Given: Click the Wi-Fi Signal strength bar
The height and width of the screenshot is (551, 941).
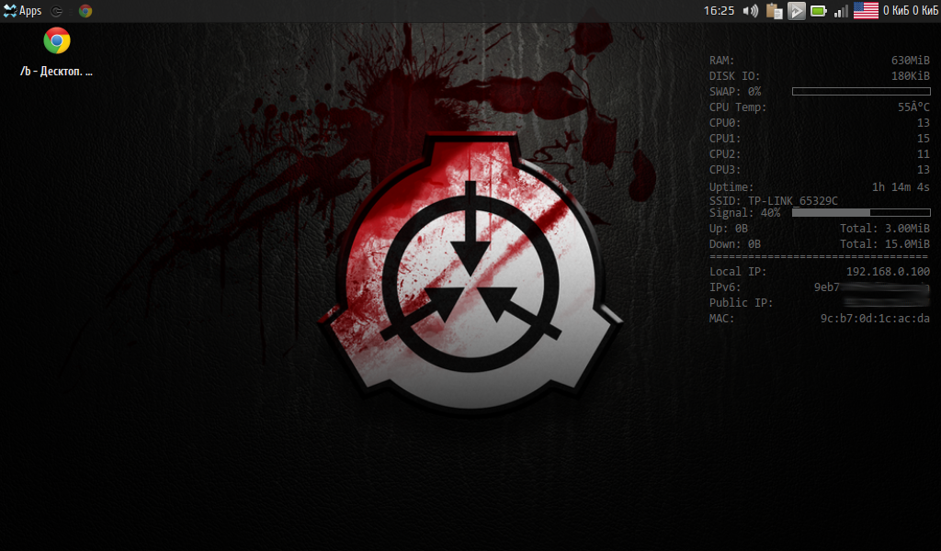Looking at the screenshot, I should point(861,213).
